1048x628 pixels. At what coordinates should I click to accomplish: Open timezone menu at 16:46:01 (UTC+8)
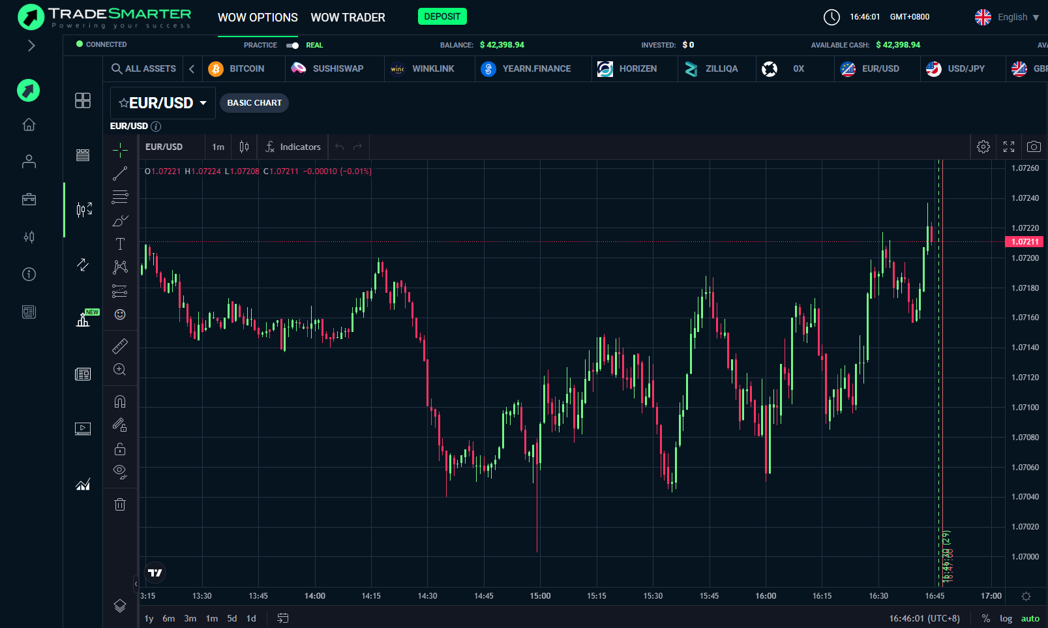click(x=924, y=618)
